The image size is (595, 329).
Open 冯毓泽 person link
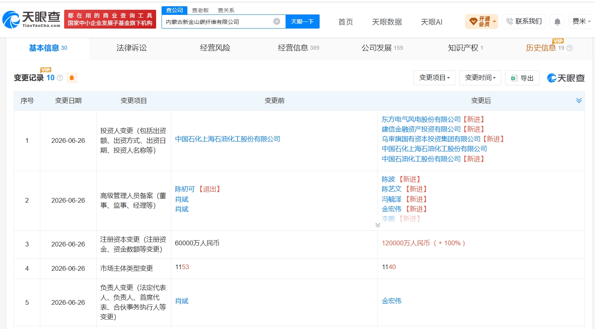click(392, 199)
